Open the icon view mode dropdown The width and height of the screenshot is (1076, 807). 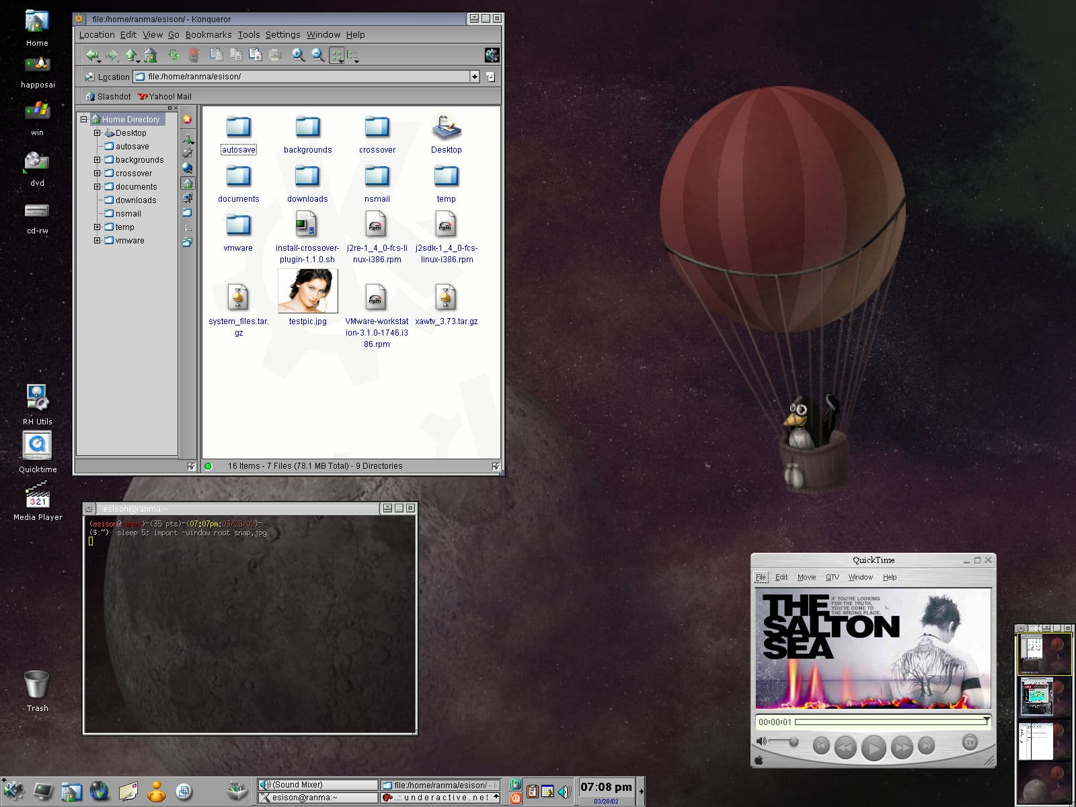click(337, 55)
